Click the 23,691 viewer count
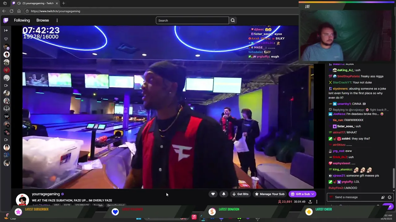396x222 pixels. [x=285, y=202]
